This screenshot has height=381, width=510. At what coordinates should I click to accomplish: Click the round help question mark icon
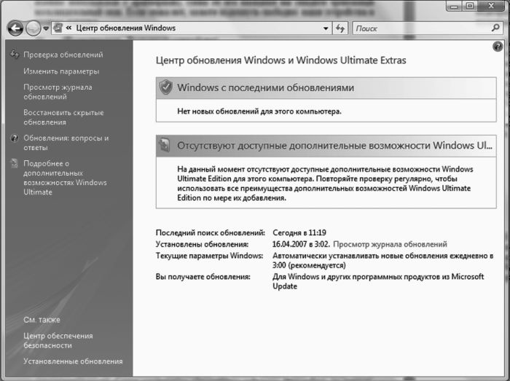coord(497,46)
